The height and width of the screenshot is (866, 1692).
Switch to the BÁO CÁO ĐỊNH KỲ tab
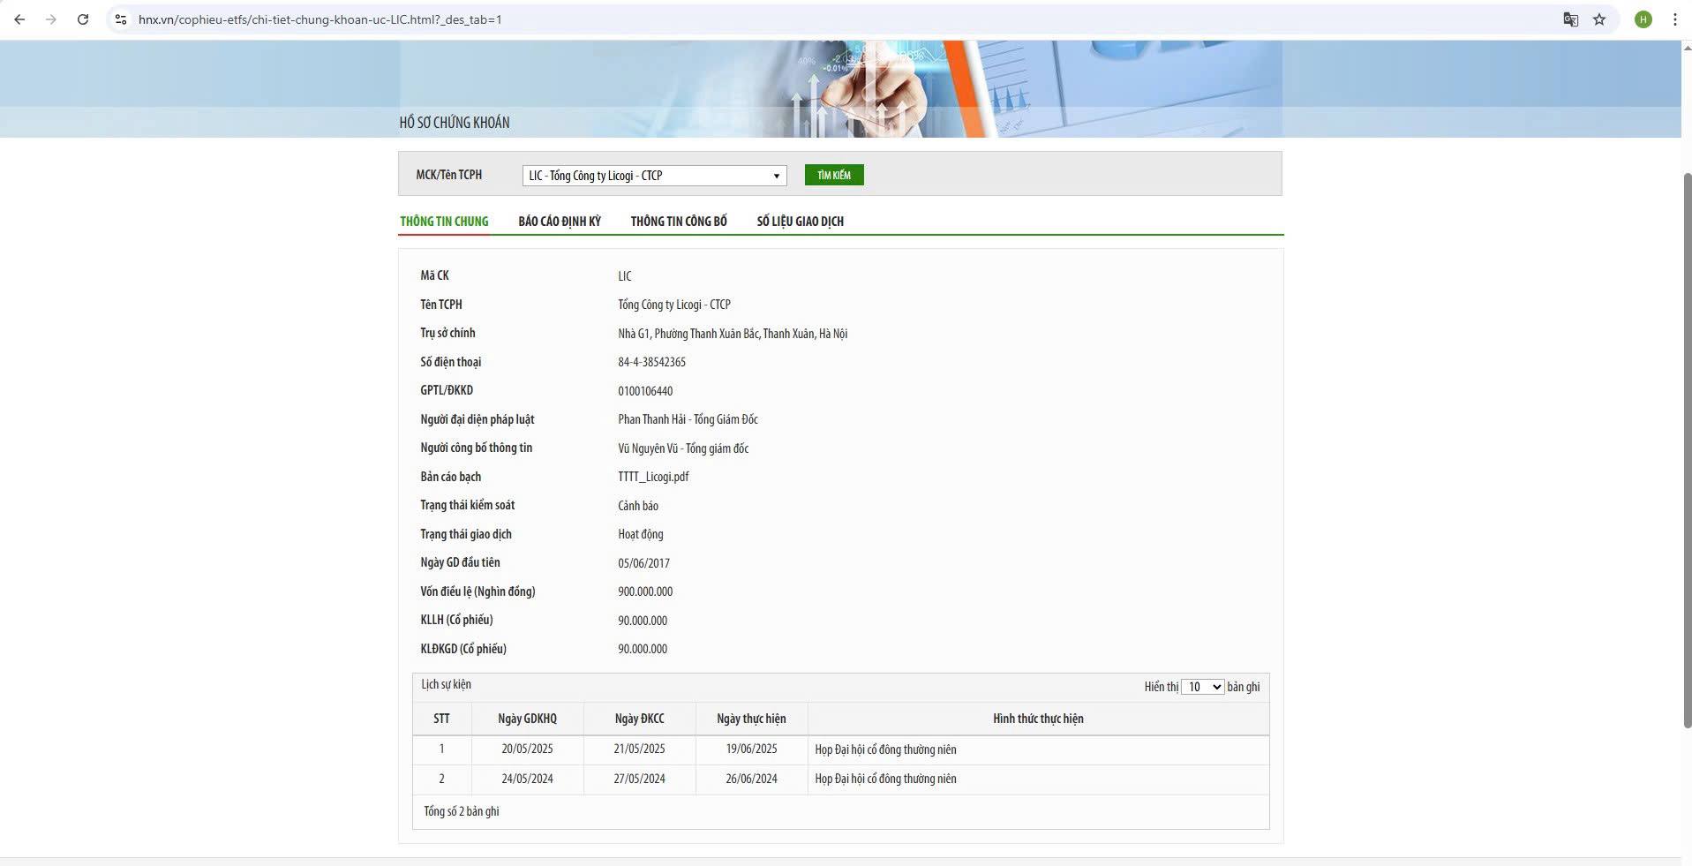tap(560, 222)
